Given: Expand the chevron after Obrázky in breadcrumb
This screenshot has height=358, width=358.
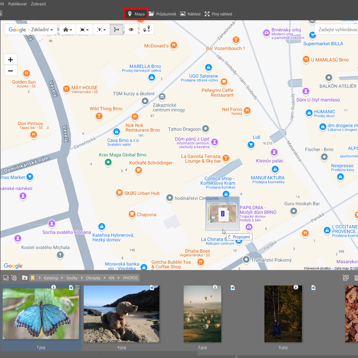Looking at the screenshot, I should pos(105,278).
